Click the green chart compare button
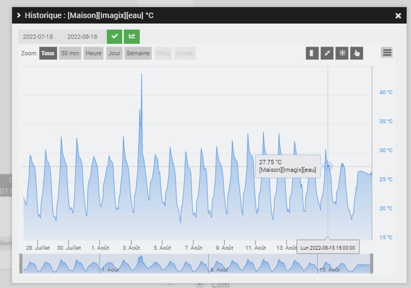The image size is (411, 288). pos(132,37)
